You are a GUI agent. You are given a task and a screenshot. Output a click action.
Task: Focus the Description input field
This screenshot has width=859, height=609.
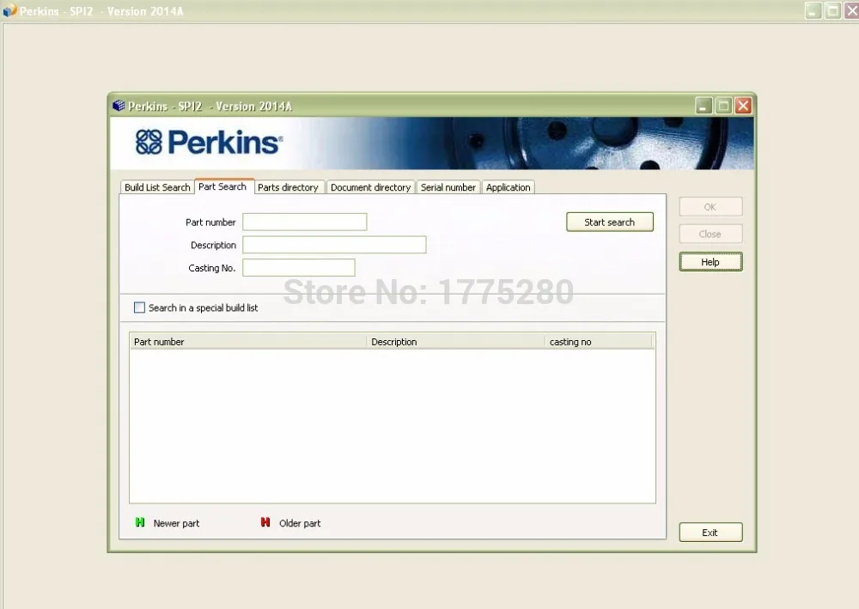point(334,245)
